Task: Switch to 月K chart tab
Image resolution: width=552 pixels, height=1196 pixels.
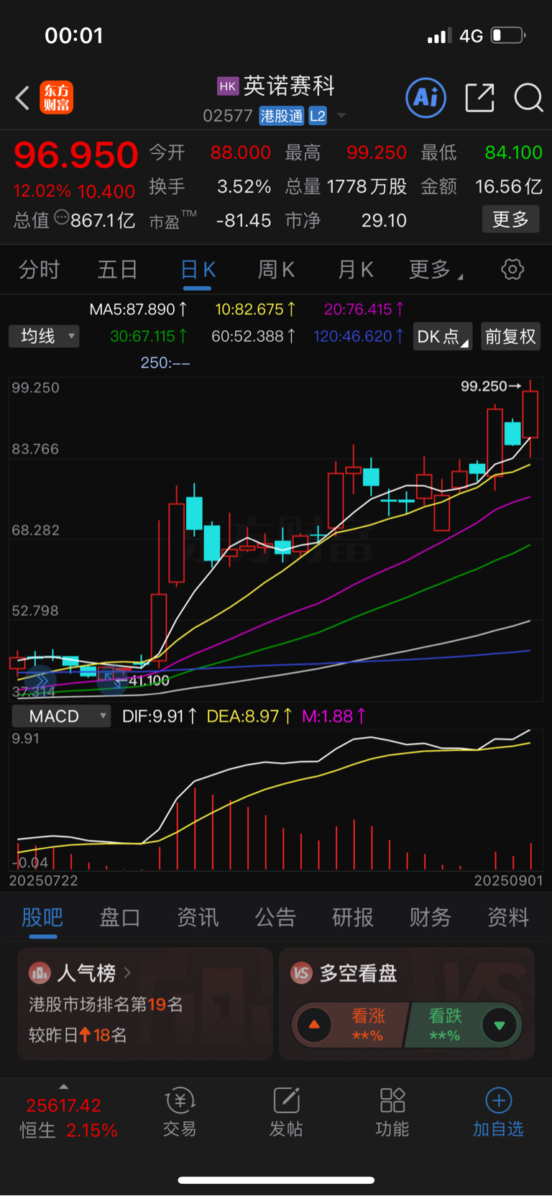Action: [355, 270]
